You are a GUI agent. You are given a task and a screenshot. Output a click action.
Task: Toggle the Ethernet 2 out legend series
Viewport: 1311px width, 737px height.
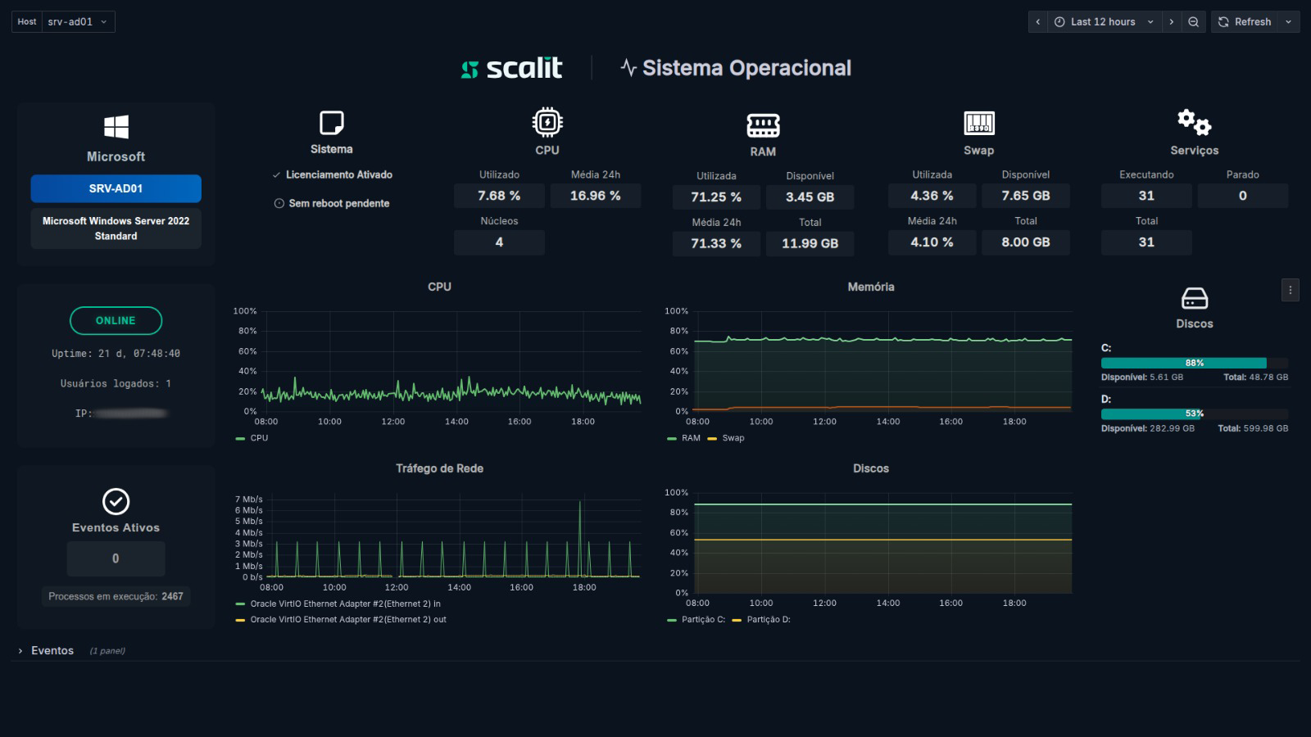[x=347, y=620]
